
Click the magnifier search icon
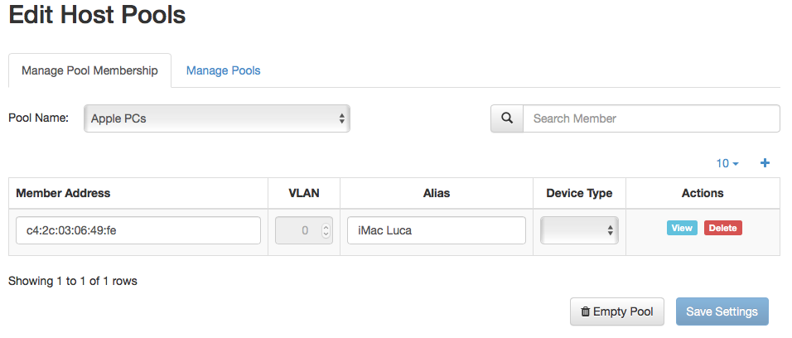coord(507,118)
